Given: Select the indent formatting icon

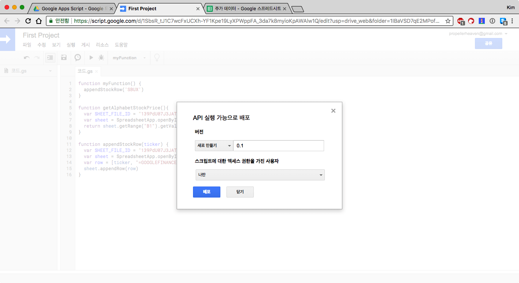Looking at the screenshot, I should [50, 57].
